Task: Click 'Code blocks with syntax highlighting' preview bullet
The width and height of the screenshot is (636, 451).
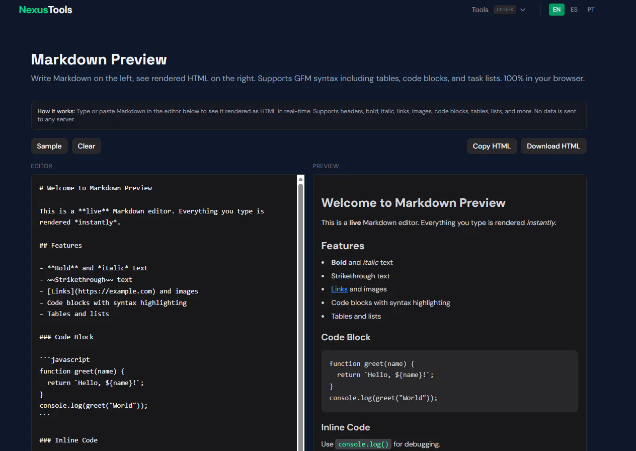Action: tap(391, 303)
